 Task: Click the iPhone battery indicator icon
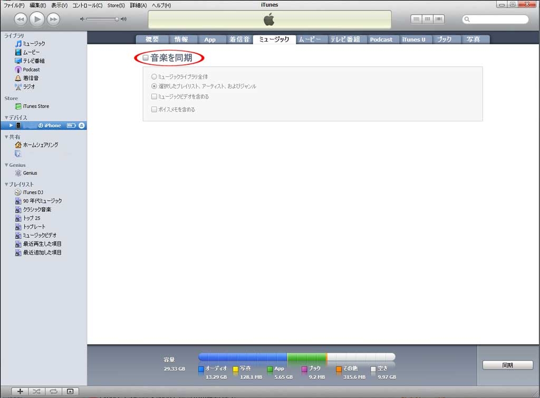(71, 125)
